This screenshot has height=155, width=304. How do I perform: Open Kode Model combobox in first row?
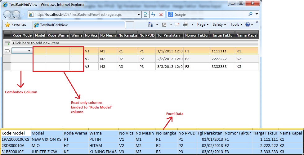tap(22, 51)
